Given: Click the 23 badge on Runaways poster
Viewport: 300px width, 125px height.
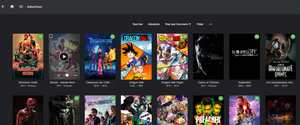Looking at the screenshot, I should coord(112,98).
